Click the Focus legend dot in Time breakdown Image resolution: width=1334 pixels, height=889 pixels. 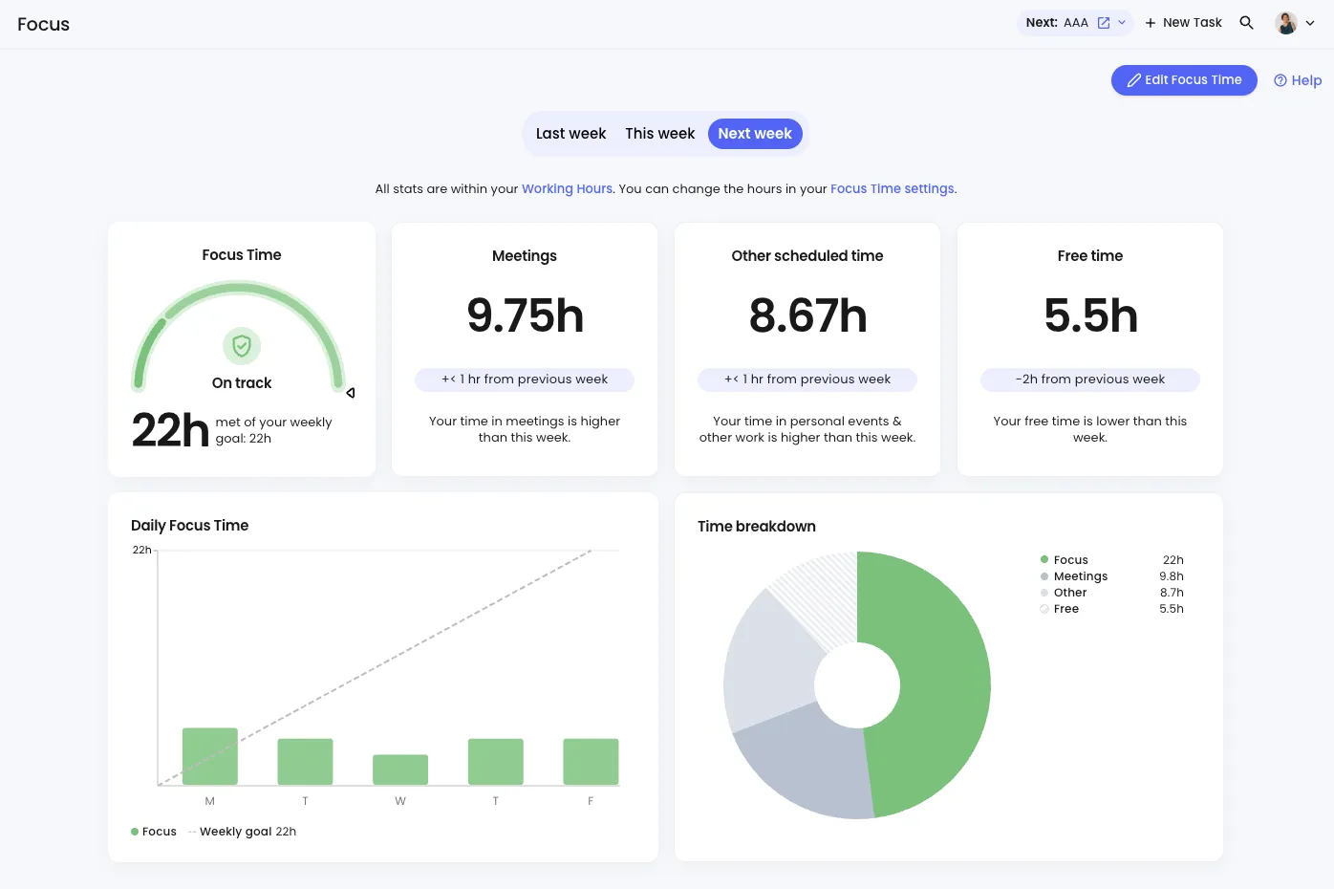pyautogui.click(x=1044, y=560)
